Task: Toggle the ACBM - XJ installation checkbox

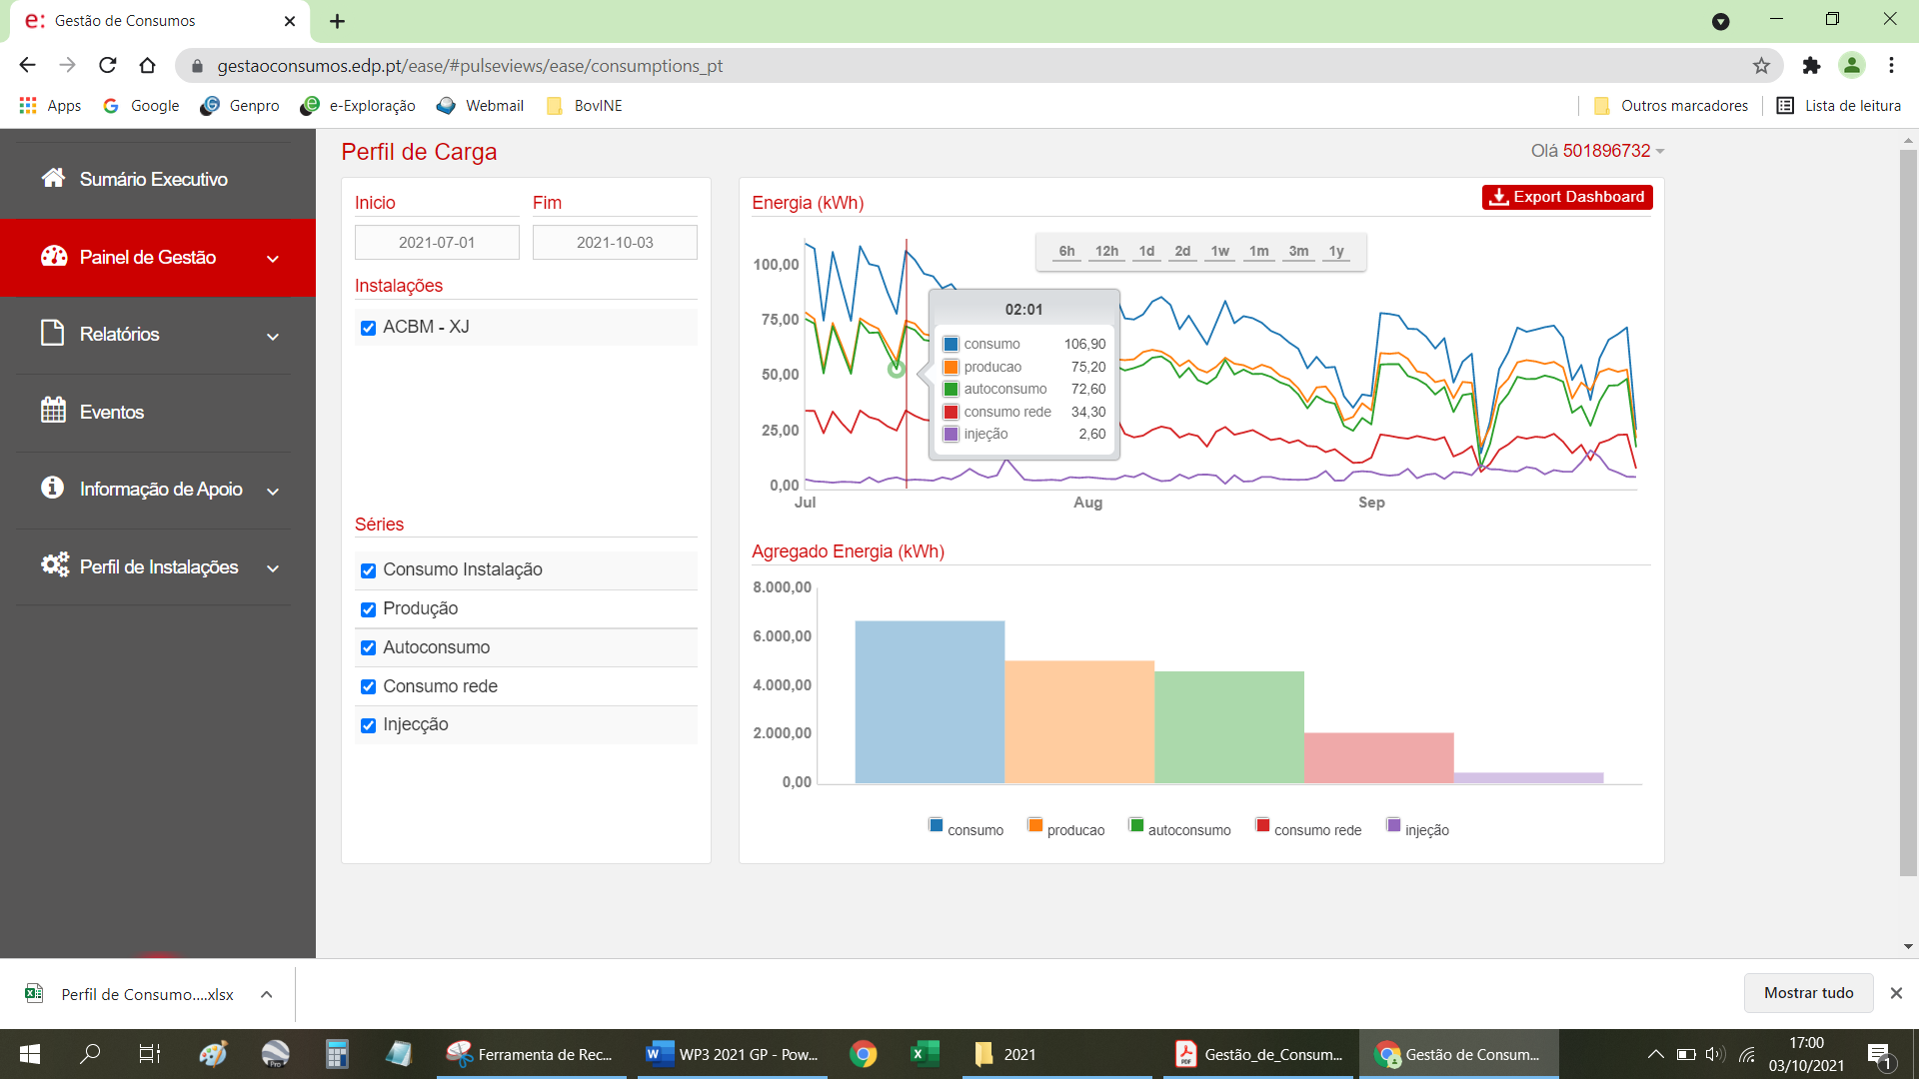Action: (x=368, y=328)
